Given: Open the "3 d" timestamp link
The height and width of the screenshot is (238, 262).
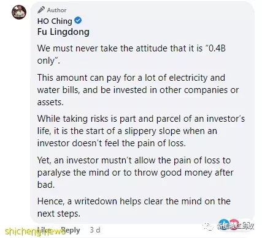Looking at the screenshot, I should click(x=95, y=230).
